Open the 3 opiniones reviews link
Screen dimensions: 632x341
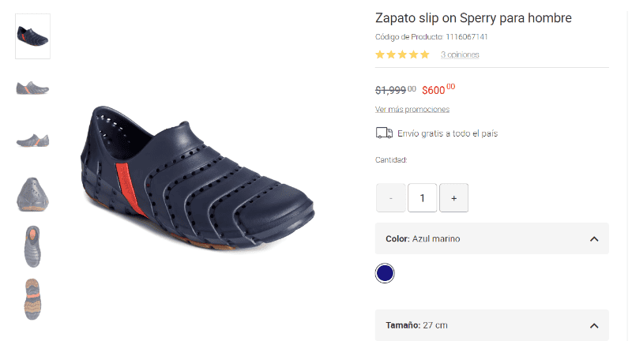pyautogui.click(x=460, y=55)
